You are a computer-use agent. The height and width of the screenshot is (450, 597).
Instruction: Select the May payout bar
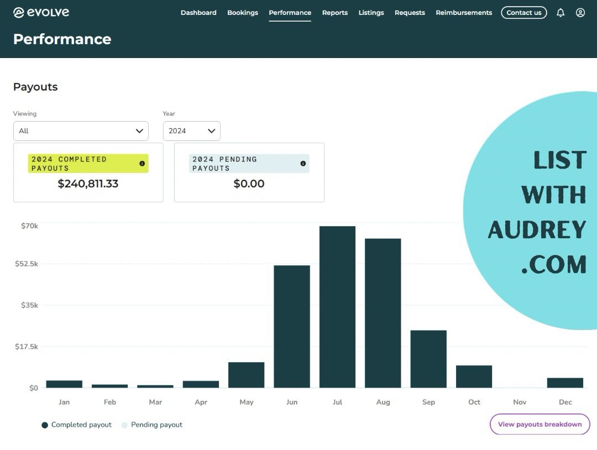[247, 375]
